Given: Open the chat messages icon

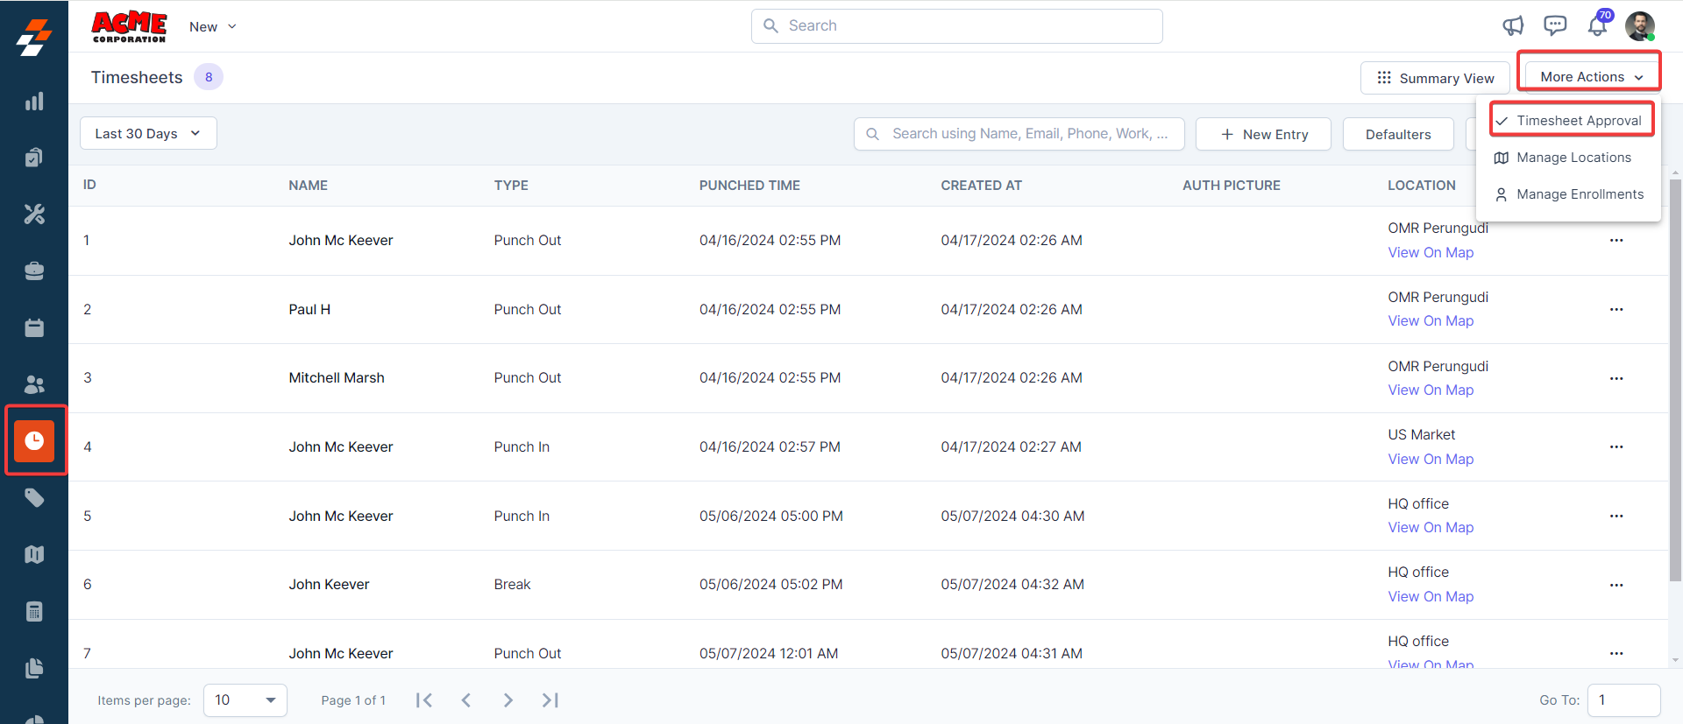Looking at the screenshot, I should (x=1555, y=26).
